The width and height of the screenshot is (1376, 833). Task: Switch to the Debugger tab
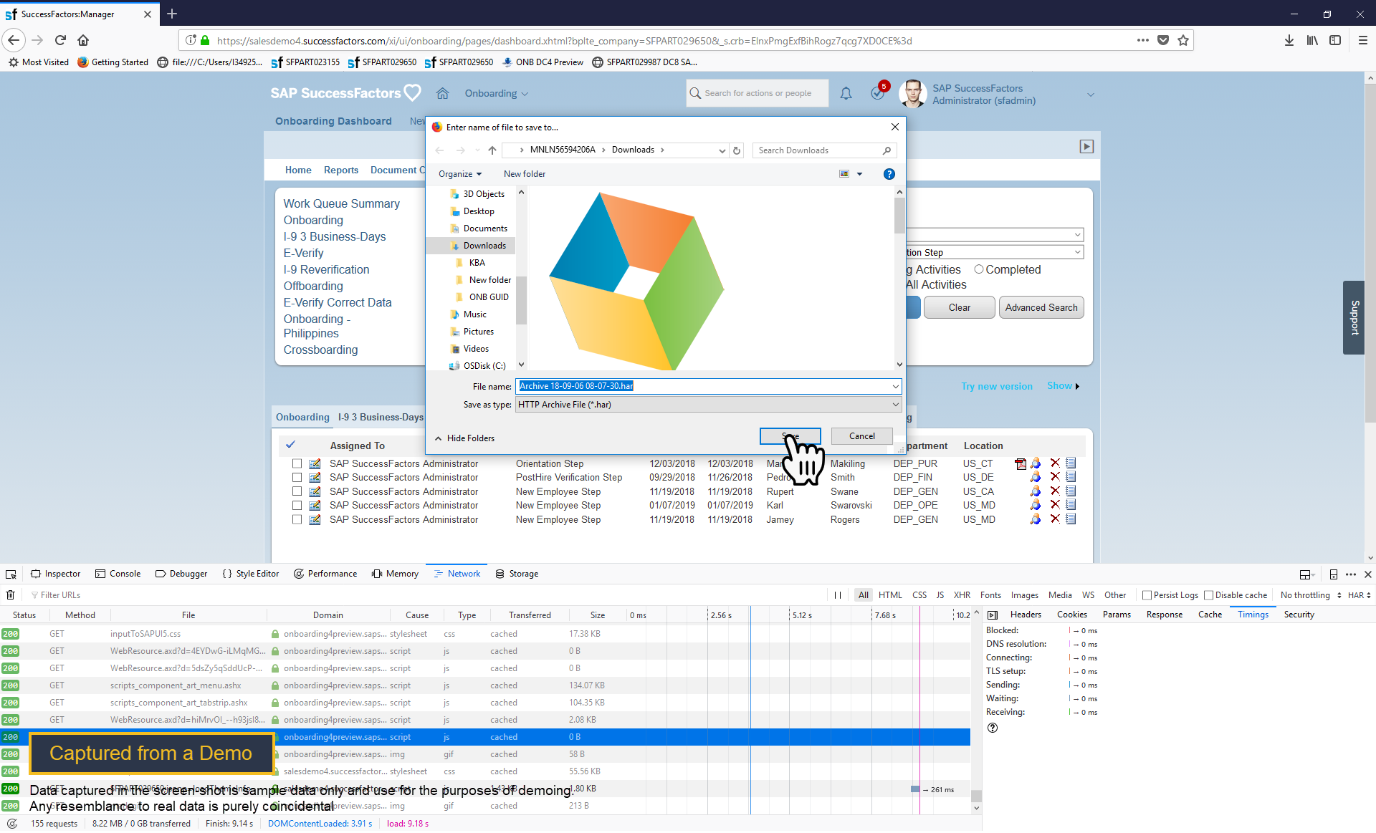pos(182,574)
